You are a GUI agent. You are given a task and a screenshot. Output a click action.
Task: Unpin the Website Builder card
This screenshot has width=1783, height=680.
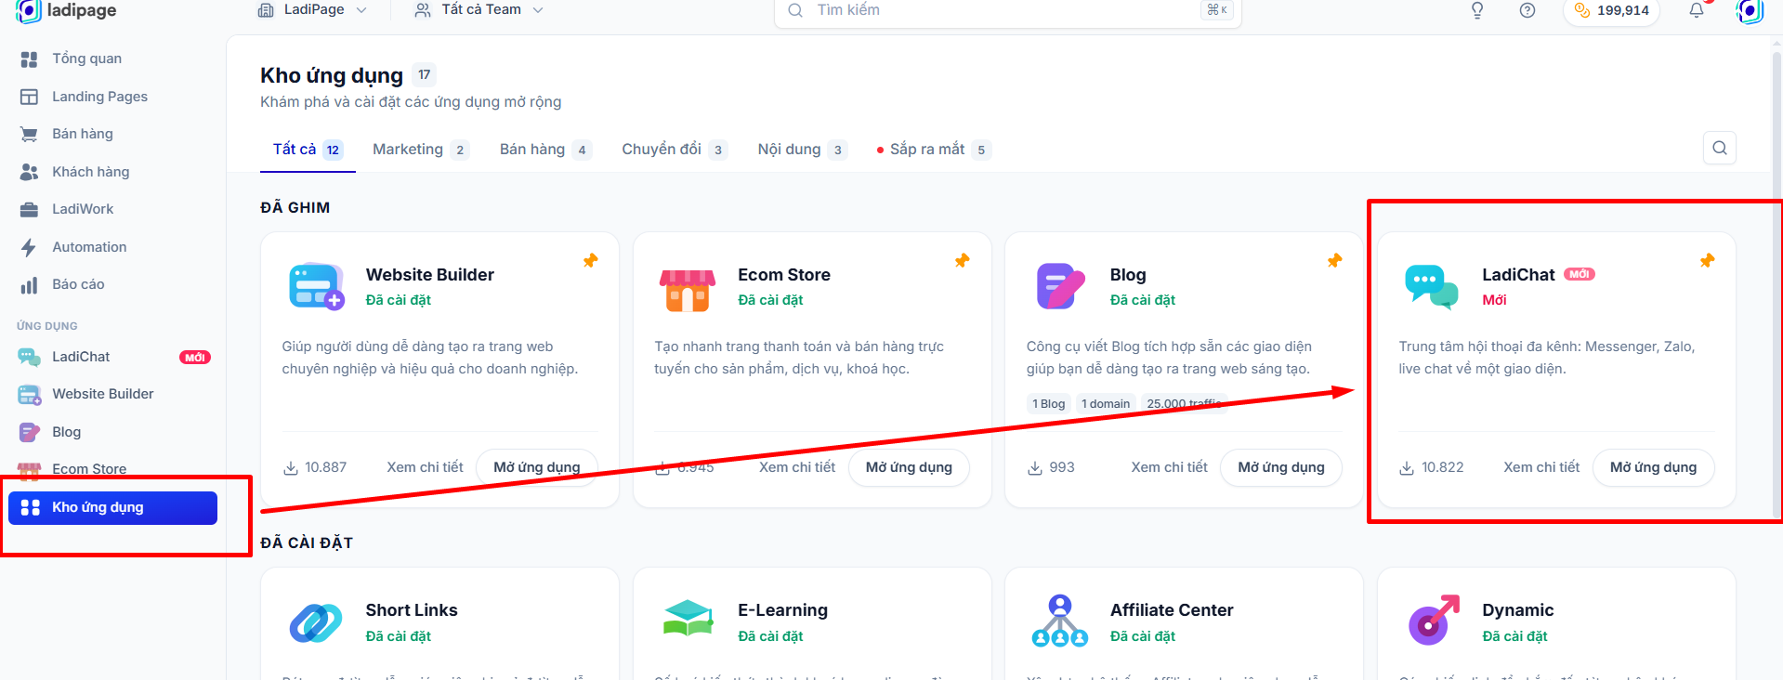click(590, 261)
